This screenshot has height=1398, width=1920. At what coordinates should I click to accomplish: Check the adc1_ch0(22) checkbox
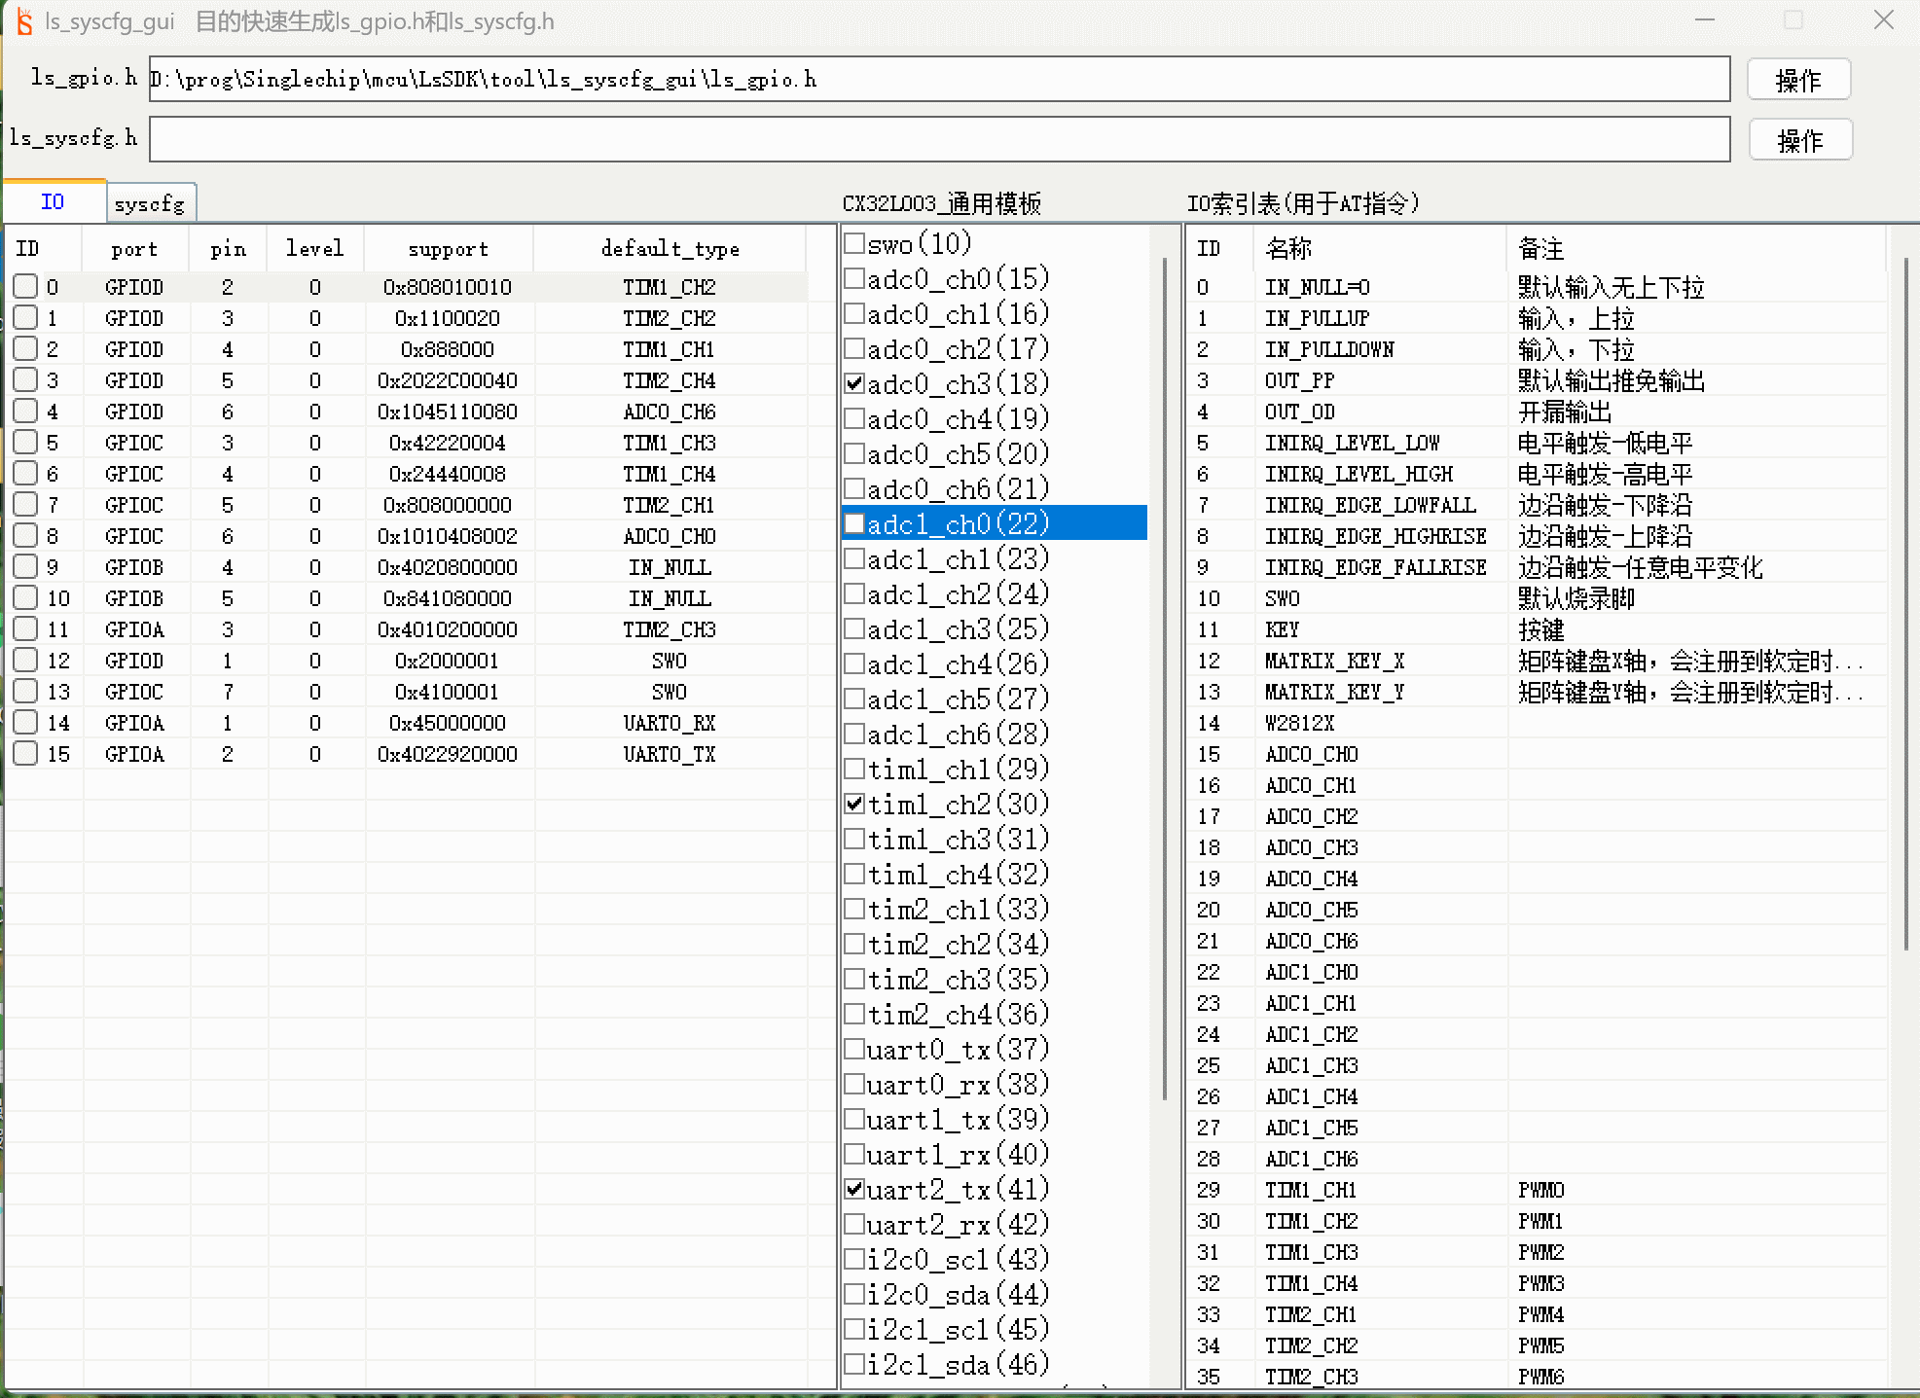[x=854, y=523]
